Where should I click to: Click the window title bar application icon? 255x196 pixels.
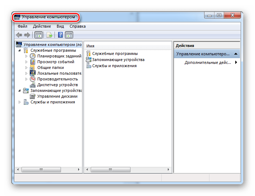click(x=17, y=17)
